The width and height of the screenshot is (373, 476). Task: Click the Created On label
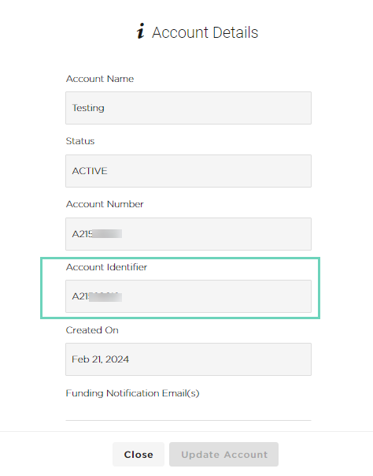click(x=92, y=330)
